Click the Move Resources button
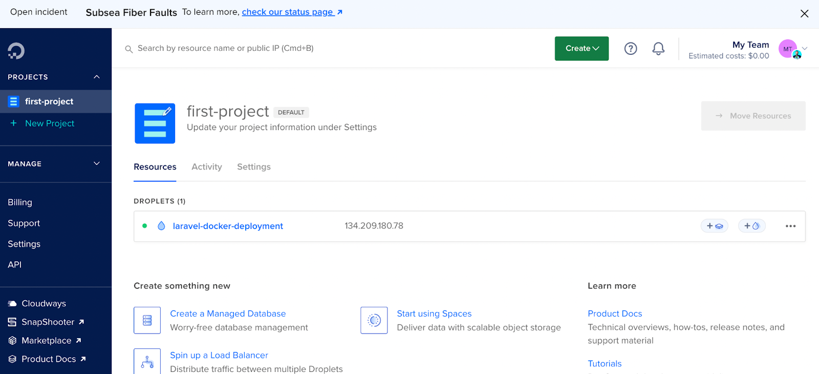 click(753, 116)
